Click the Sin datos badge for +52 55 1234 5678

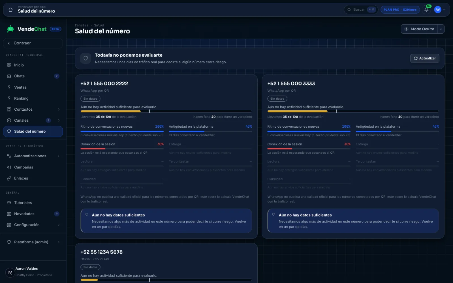[90, 267]
